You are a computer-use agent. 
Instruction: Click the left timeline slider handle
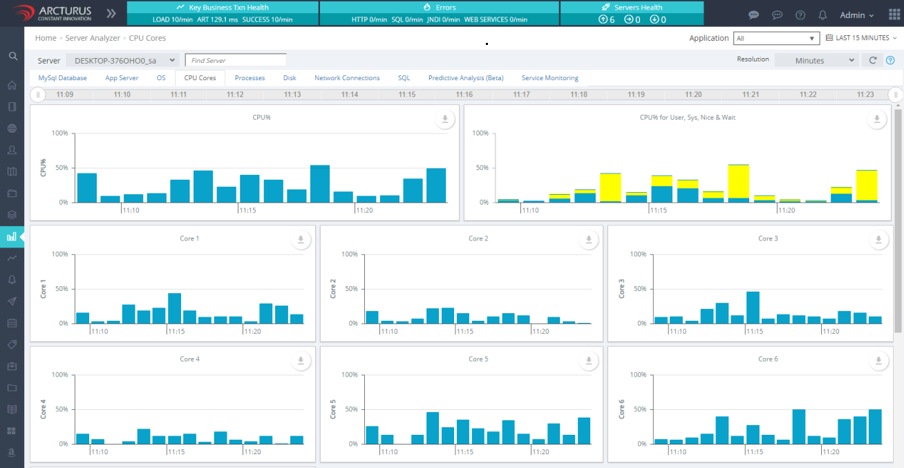pyautogui.click(x=39, y=95)
